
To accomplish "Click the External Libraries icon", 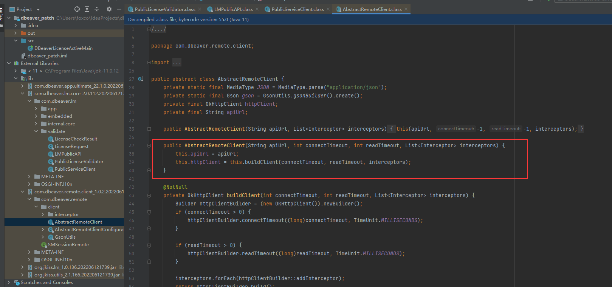I will click(x=17, y=63).
